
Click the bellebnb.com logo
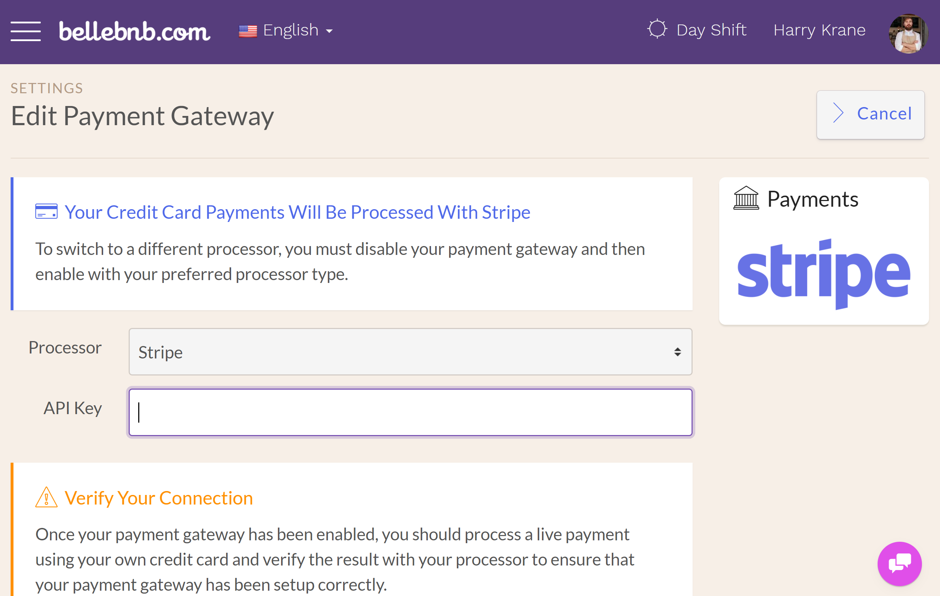tap(134, 31)
